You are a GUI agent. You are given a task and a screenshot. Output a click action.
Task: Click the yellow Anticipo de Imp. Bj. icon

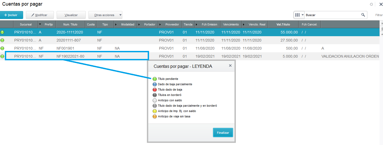tap(154, 111)
